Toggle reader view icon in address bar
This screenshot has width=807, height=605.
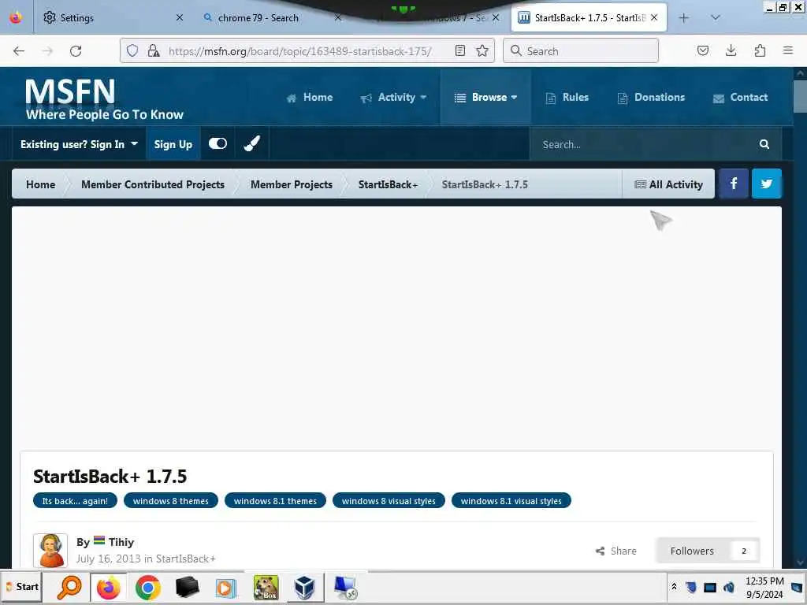[460, 50]
